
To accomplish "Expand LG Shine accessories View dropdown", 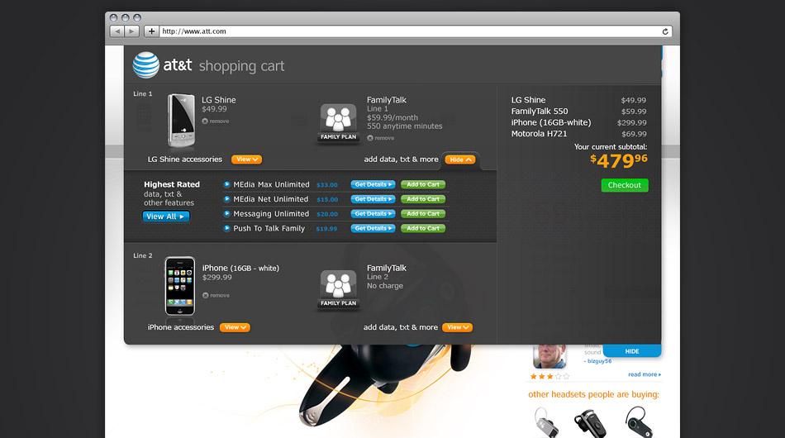I will click(x=247, y=159).
